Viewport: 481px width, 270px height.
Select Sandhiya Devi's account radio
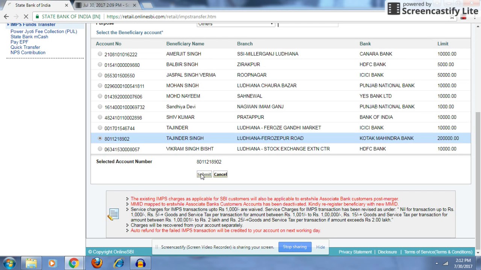100,106
